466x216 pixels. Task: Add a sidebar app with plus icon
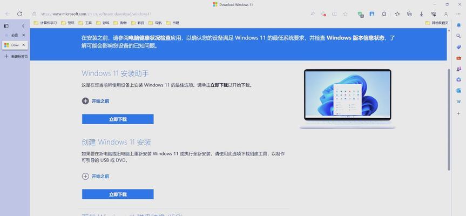(458, 113)
